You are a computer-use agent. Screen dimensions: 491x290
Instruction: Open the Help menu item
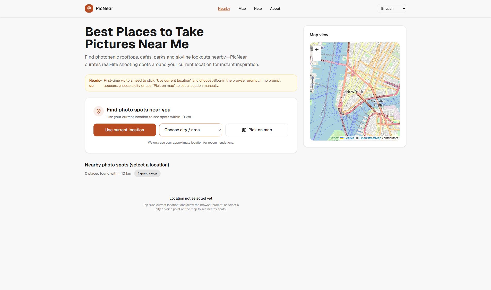(258, 8)
